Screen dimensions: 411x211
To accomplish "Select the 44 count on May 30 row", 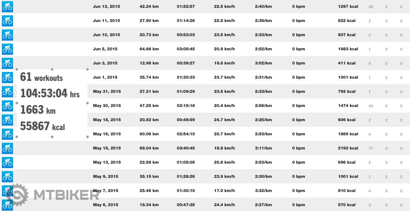I will tap(370, 106).
